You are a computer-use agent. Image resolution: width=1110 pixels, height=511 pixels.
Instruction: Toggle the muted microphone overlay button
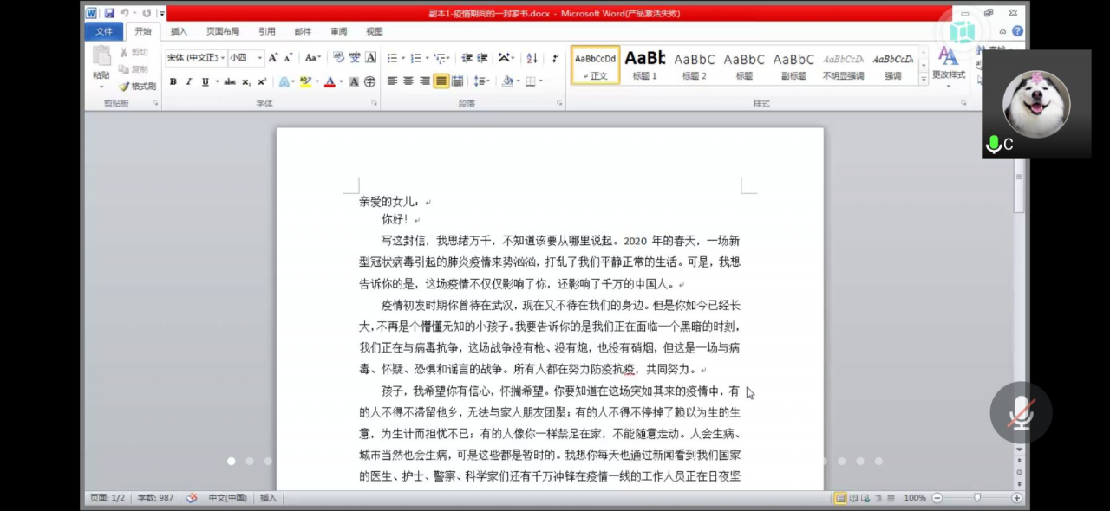tap(1021, 413)
